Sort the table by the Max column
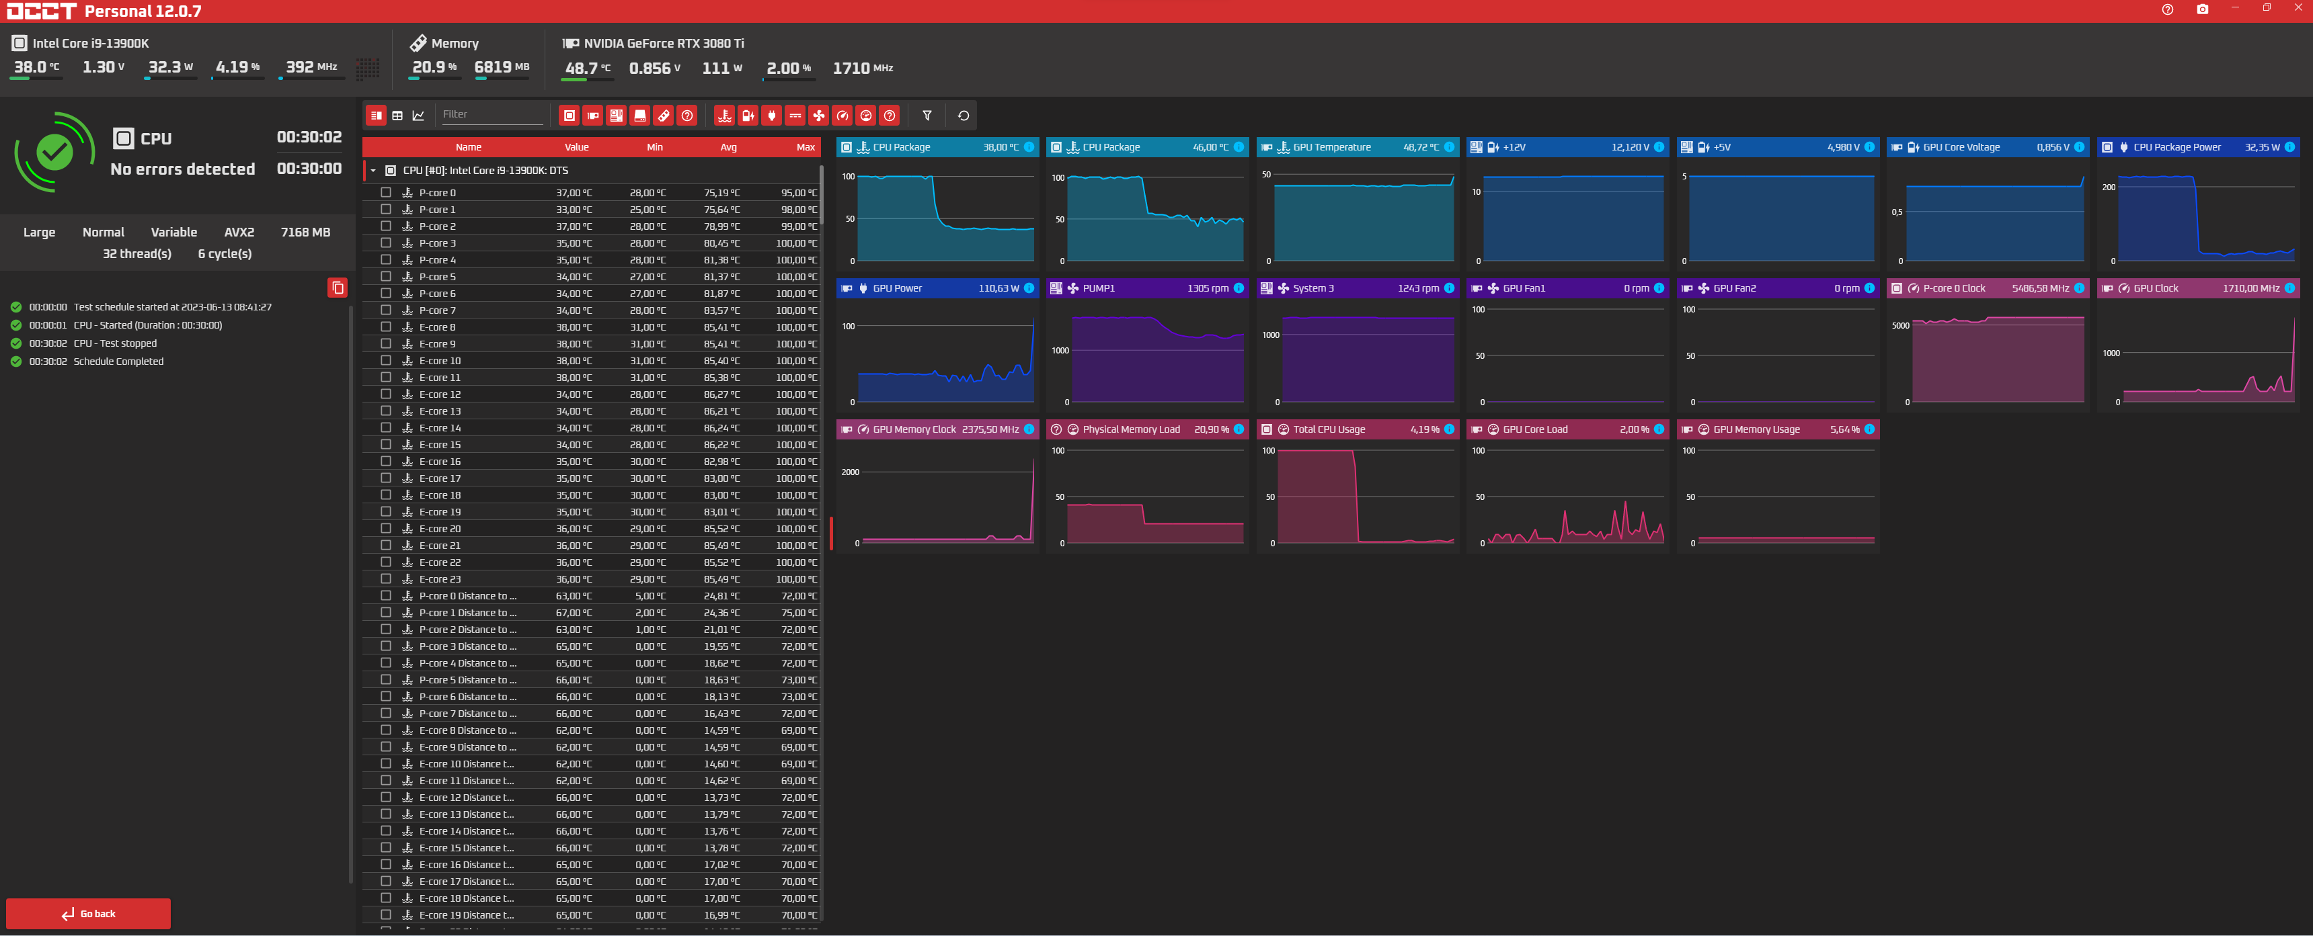The height and width of the screenshot is (936, 2313). [x=806, y=147]
